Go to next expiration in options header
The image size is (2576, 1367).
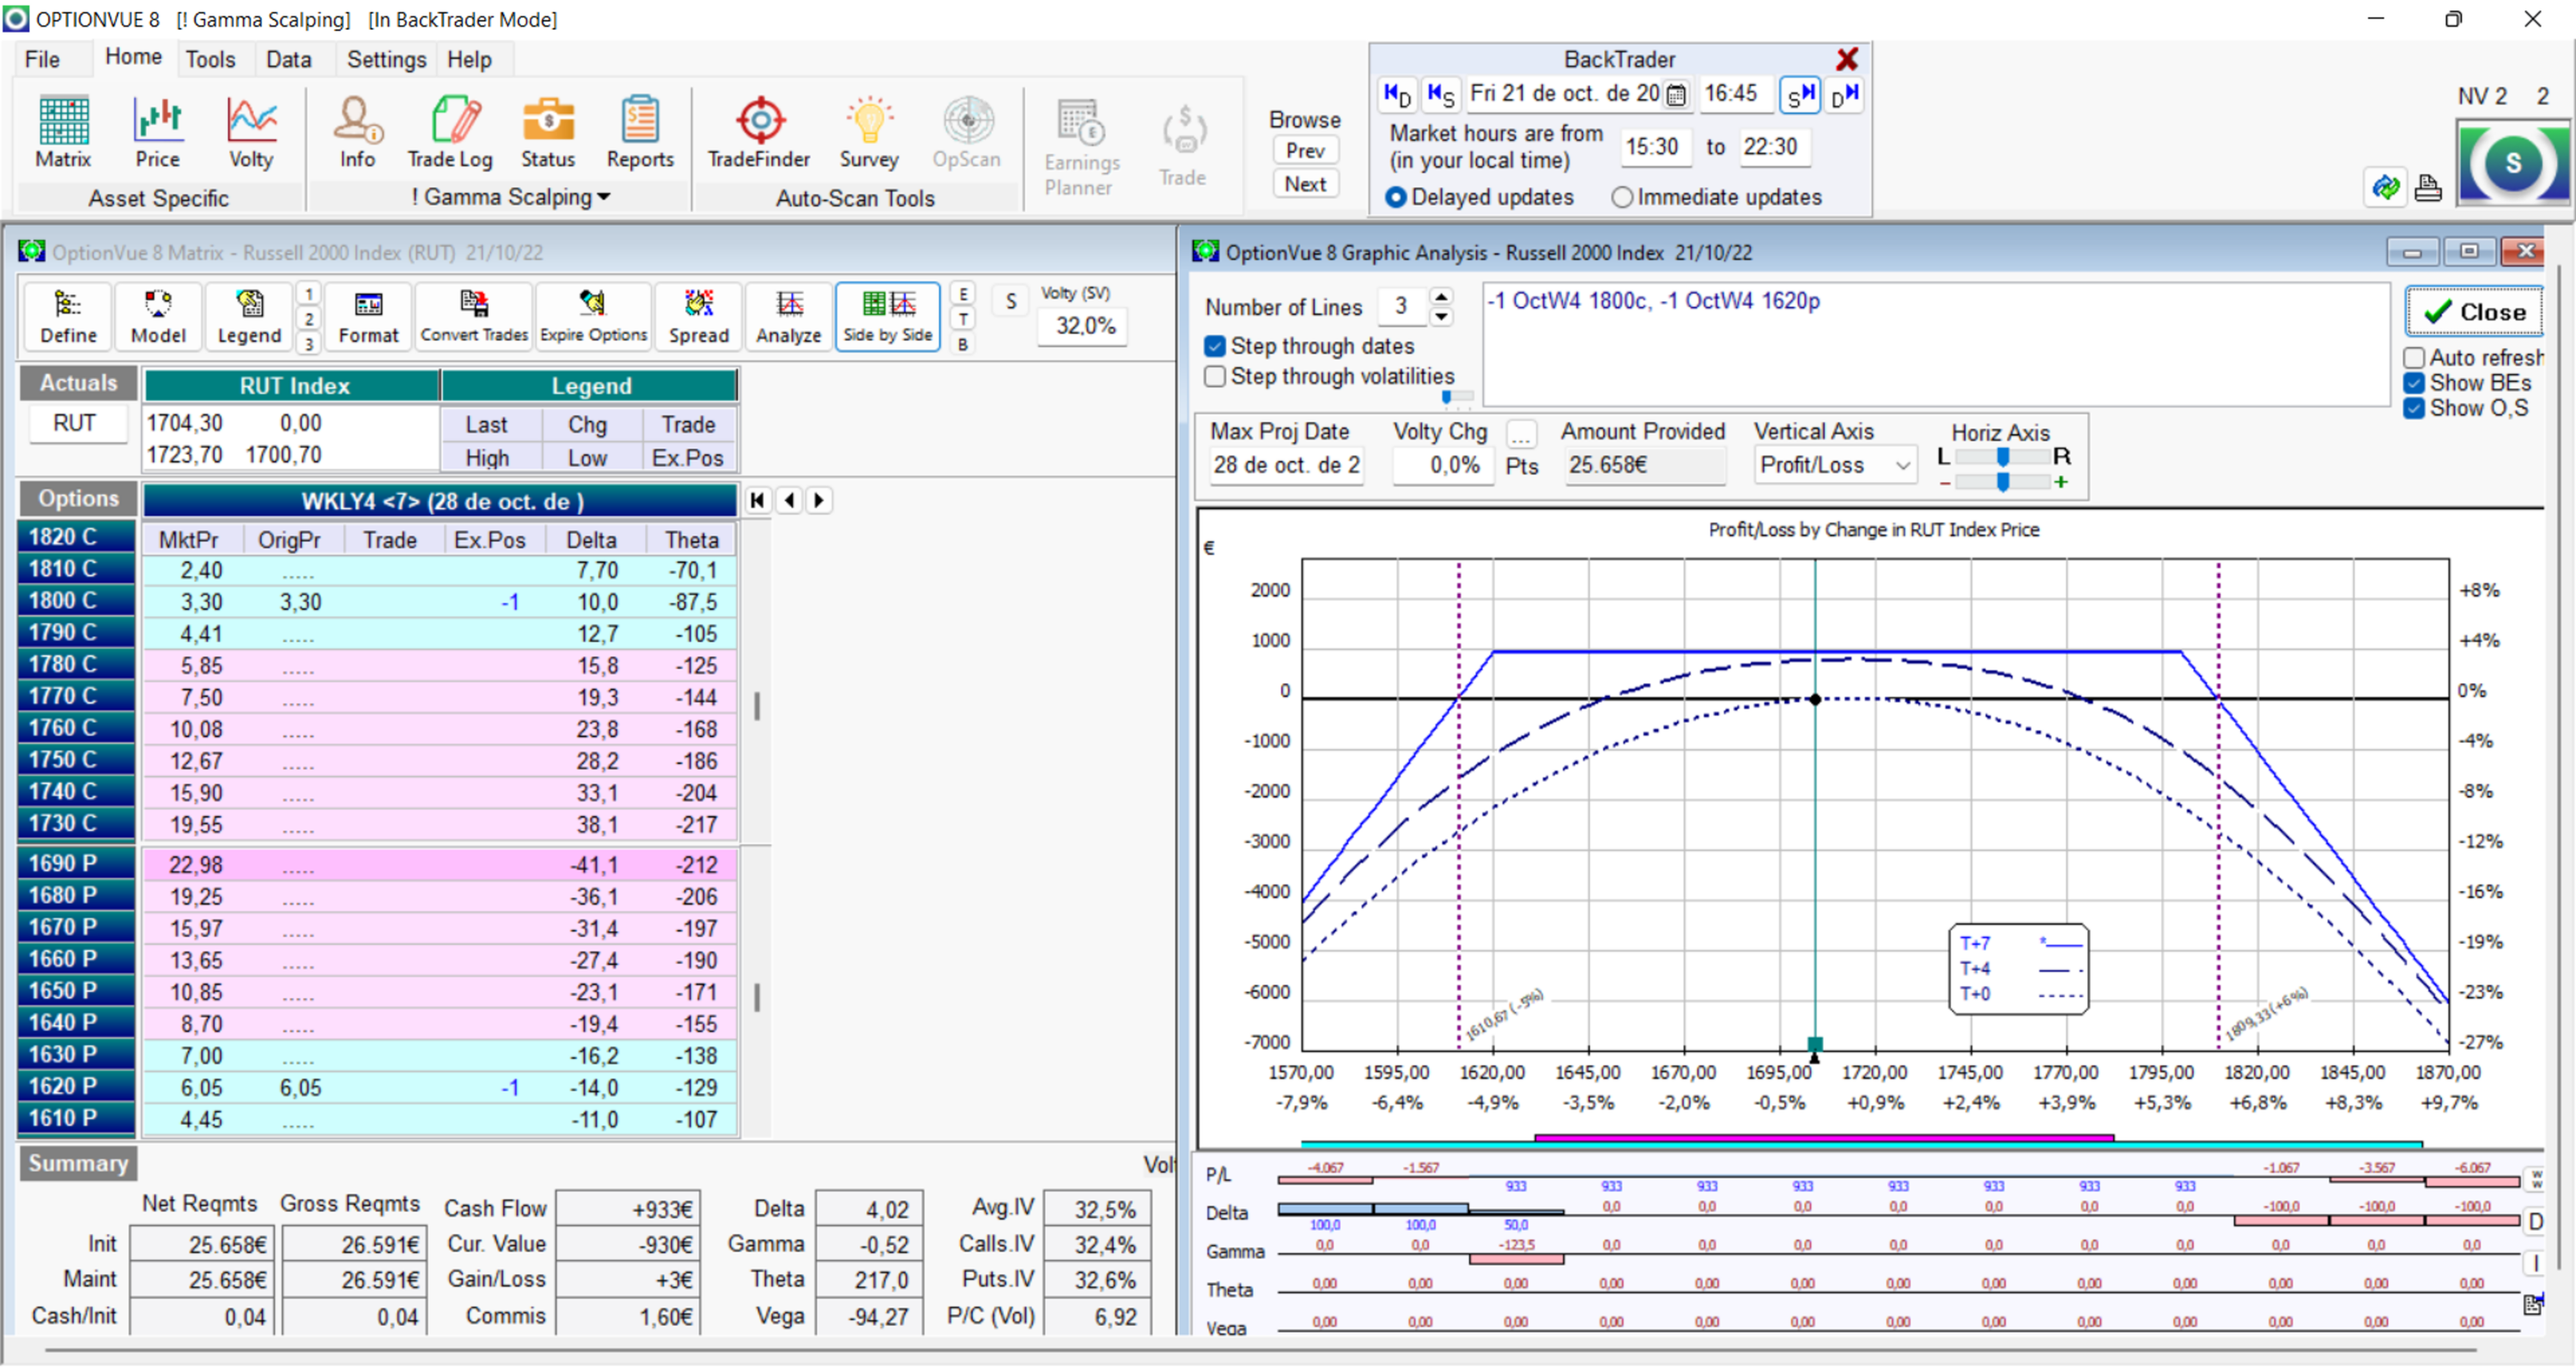click(819, 500)
